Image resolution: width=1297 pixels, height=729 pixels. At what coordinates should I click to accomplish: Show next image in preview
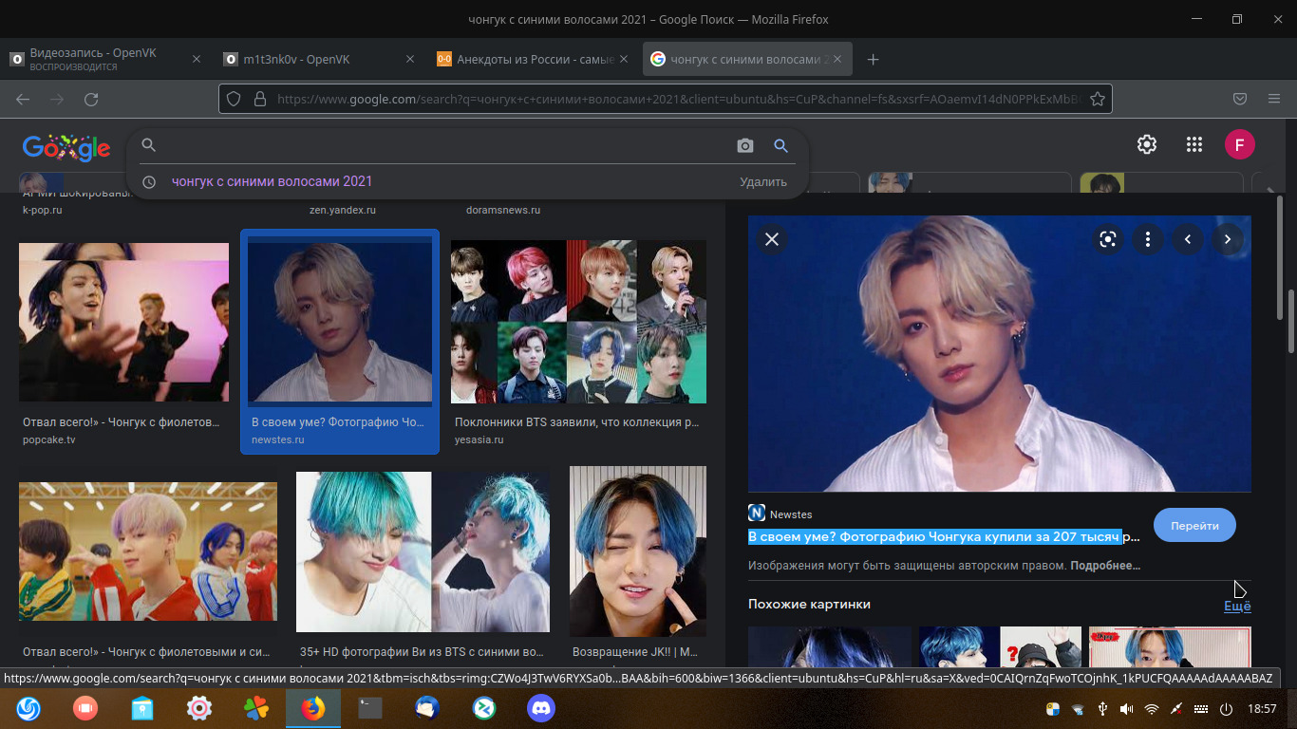coord(1228,239)
